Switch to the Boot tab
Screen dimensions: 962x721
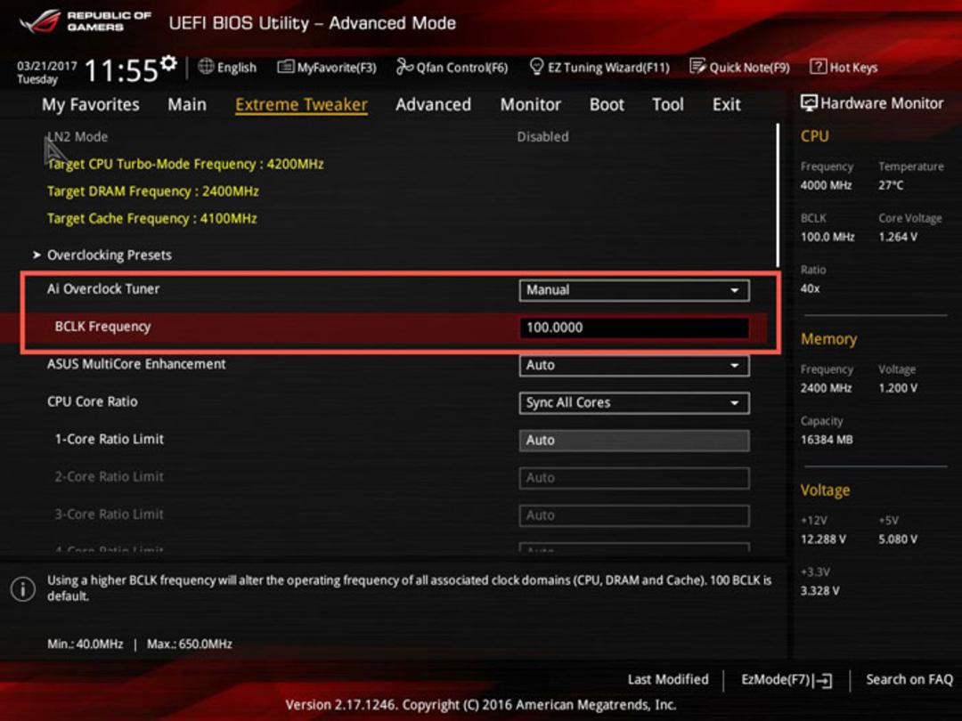point(607,105)
